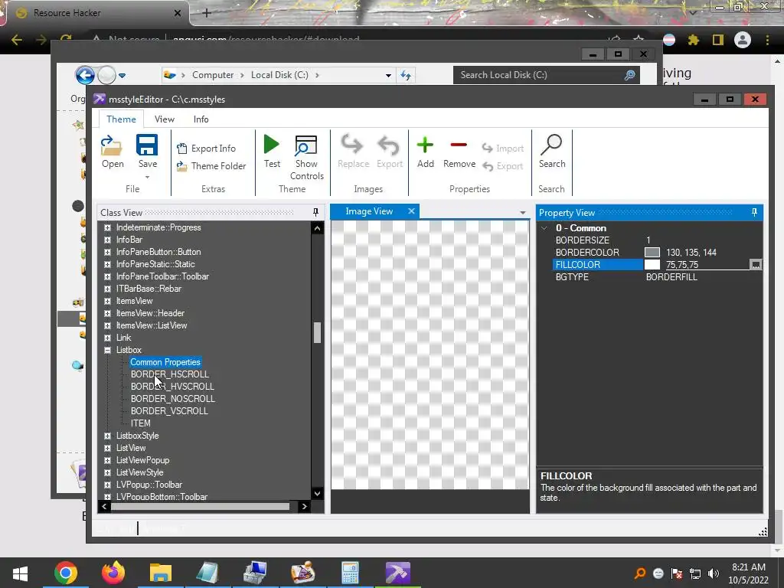784x588 pixels.
Task: Click Export Info in Extras group
Action: (x=206, y=148)
